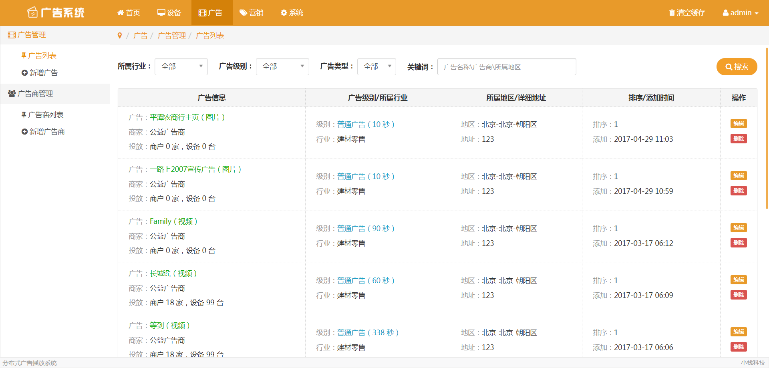Open the 广告级别 dropdown
Screen dimensions: 769x368
click(282, 66)
